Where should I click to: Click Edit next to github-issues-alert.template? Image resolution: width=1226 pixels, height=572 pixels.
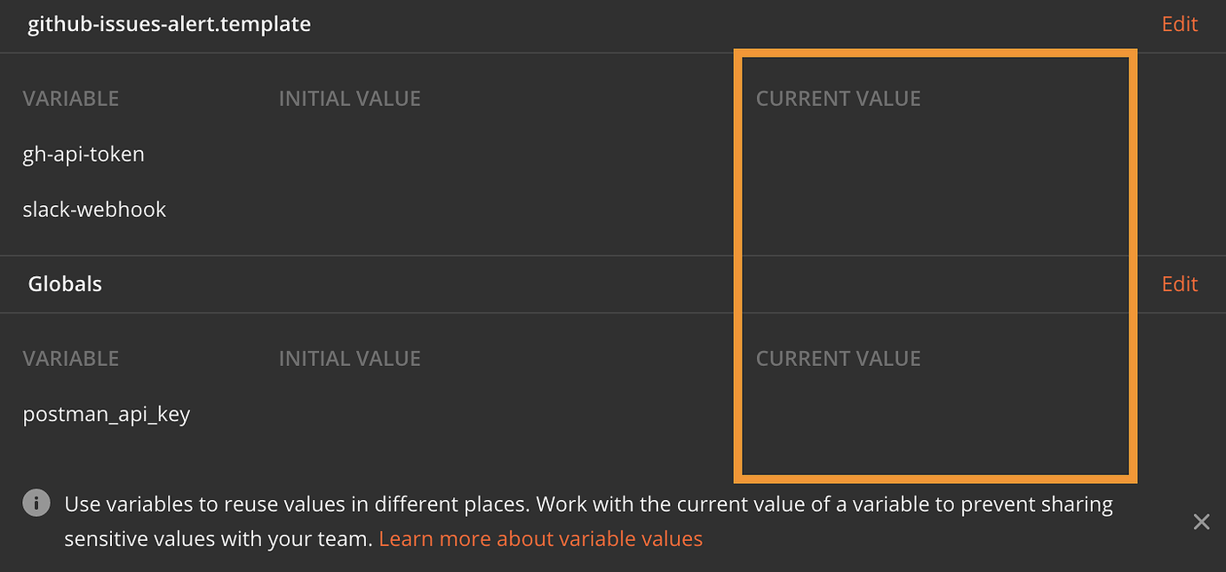pos(1179,24)
